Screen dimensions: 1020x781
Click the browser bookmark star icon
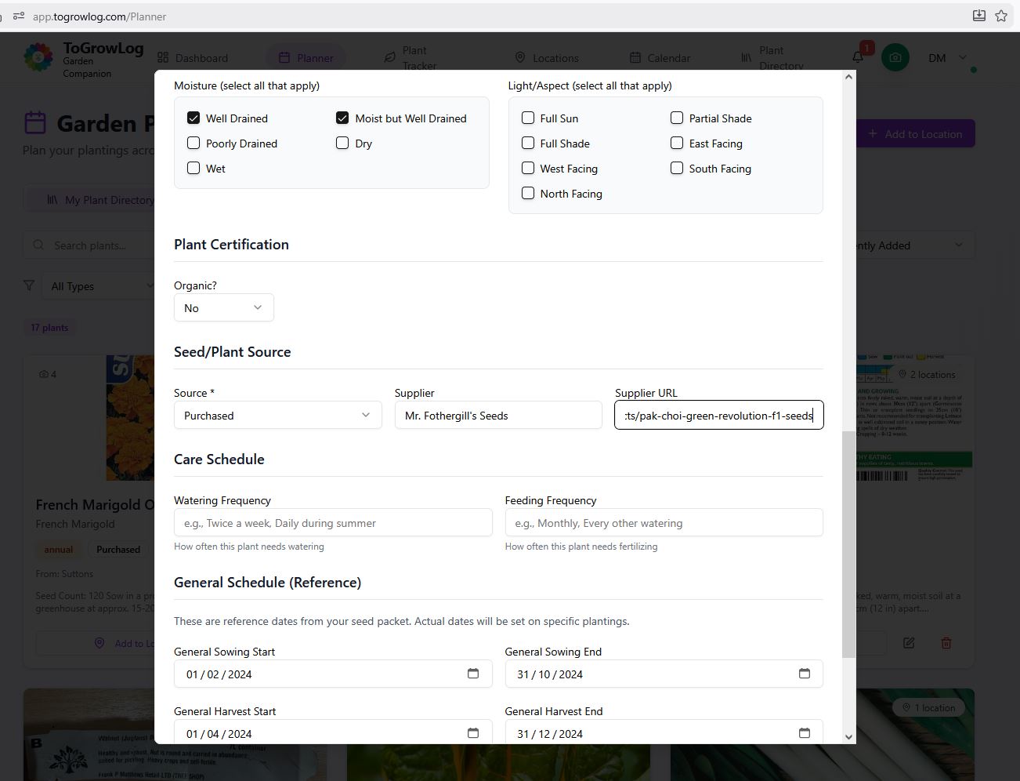pos(1000,16)
